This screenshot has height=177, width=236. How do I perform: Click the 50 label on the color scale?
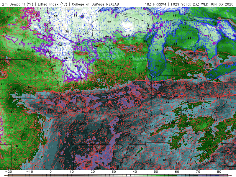[156, 172]
